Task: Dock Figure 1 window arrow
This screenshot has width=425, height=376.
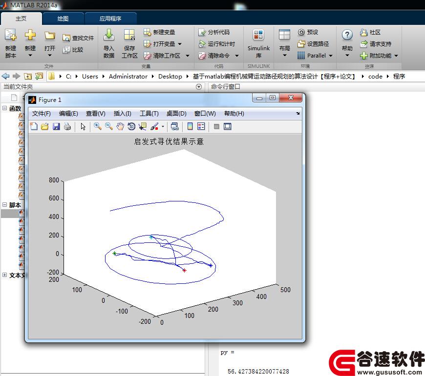Action: pyautogui.click(x=297, y=114)
